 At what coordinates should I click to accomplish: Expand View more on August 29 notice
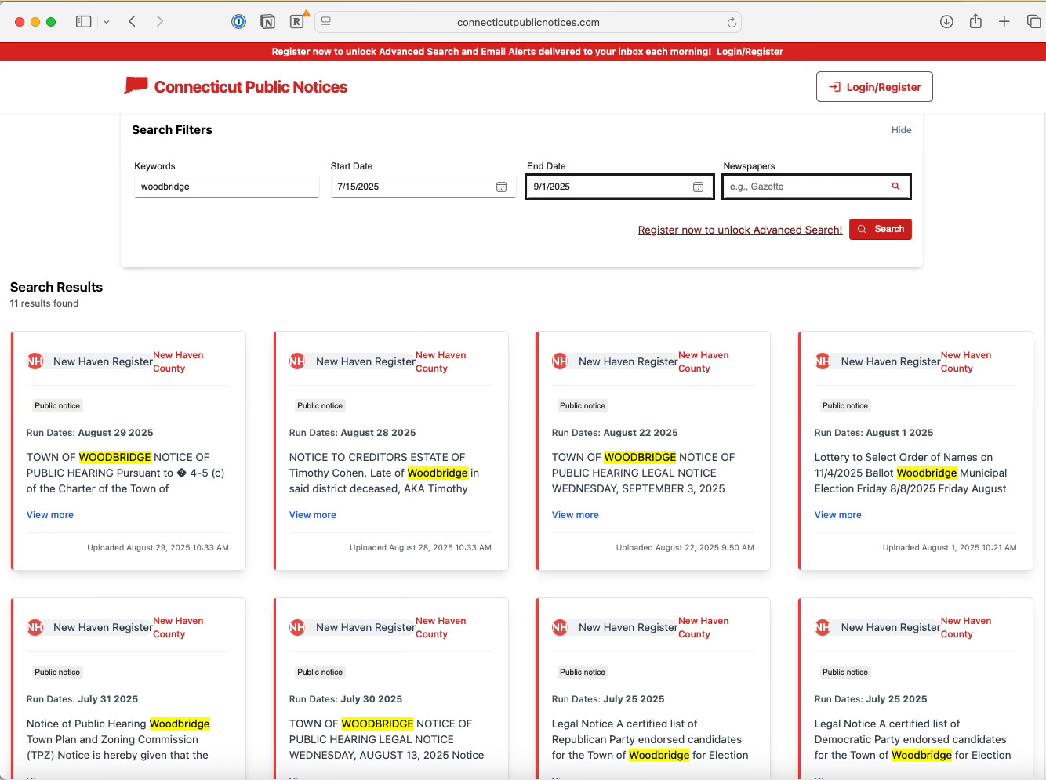[x=50, y=515]
